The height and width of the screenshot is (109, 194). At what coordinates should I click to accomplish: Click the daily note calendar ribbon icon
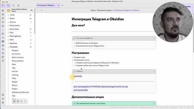(x=3, y=15)
